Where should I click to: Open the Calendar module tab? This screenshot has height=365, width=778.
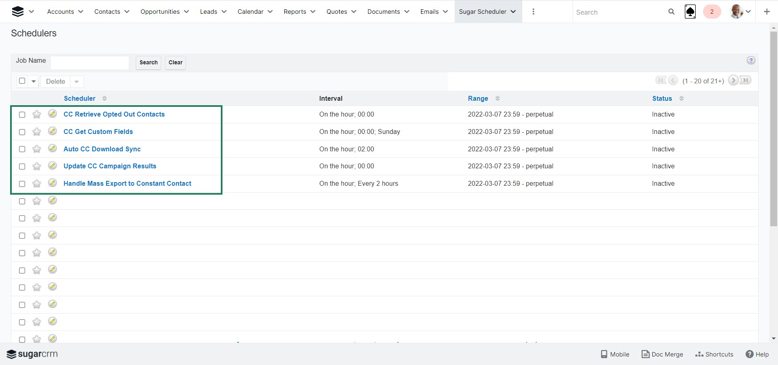click(x=250, y=12)
